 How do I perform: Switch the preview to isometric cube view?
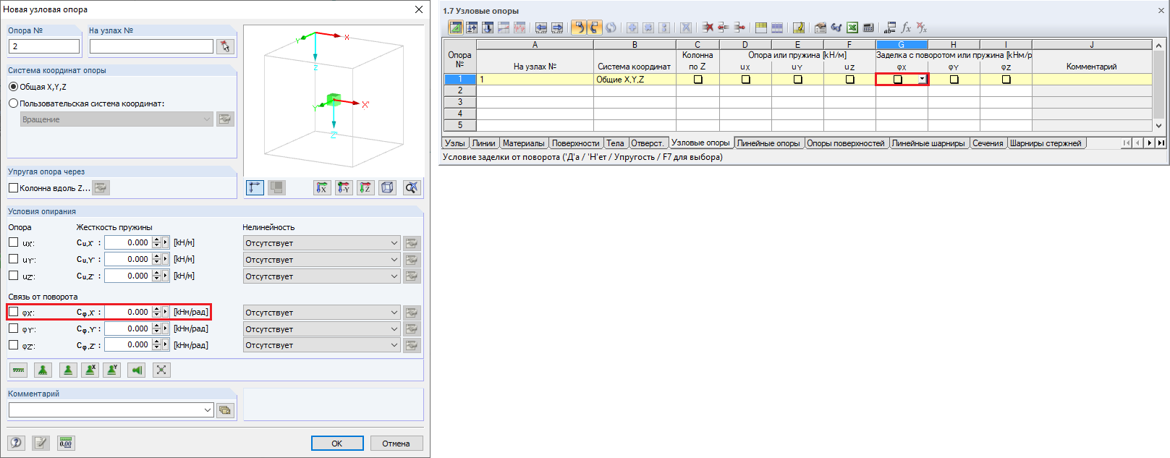[388, 187]
